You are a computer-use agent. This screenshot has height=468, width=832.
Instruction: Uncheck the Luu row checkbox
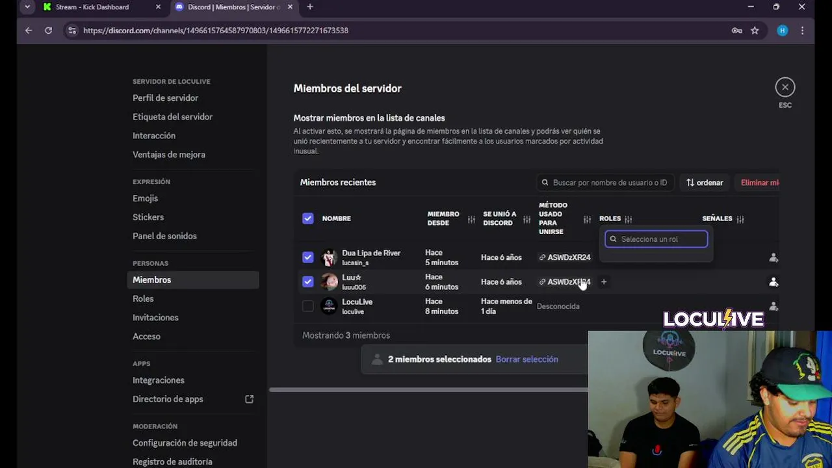(x=308, y=282)
